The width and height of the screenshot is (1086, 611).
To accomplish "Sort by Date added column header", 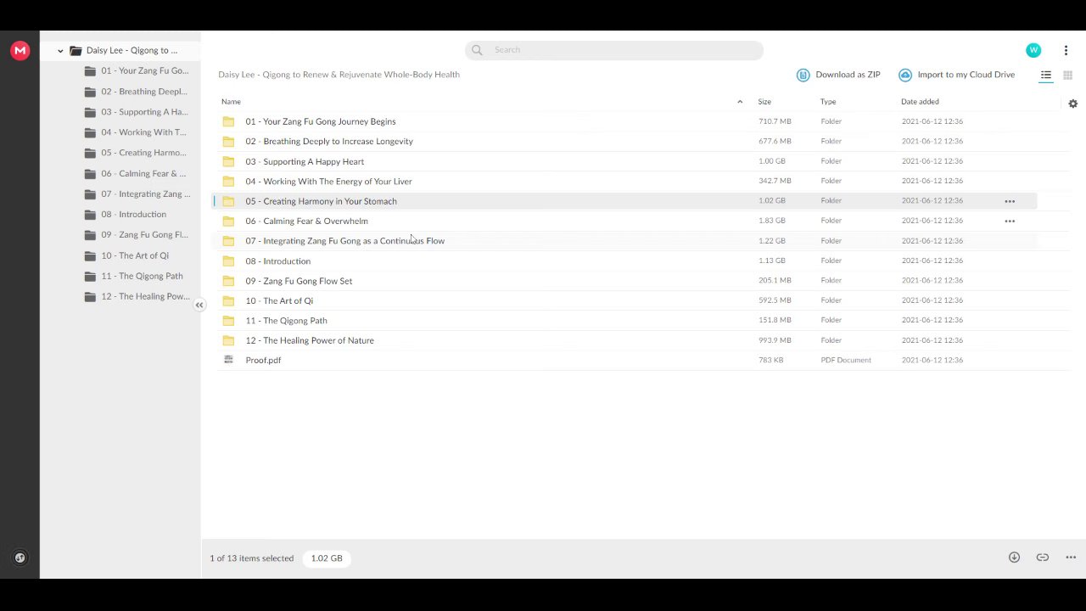I will point(920,102).
